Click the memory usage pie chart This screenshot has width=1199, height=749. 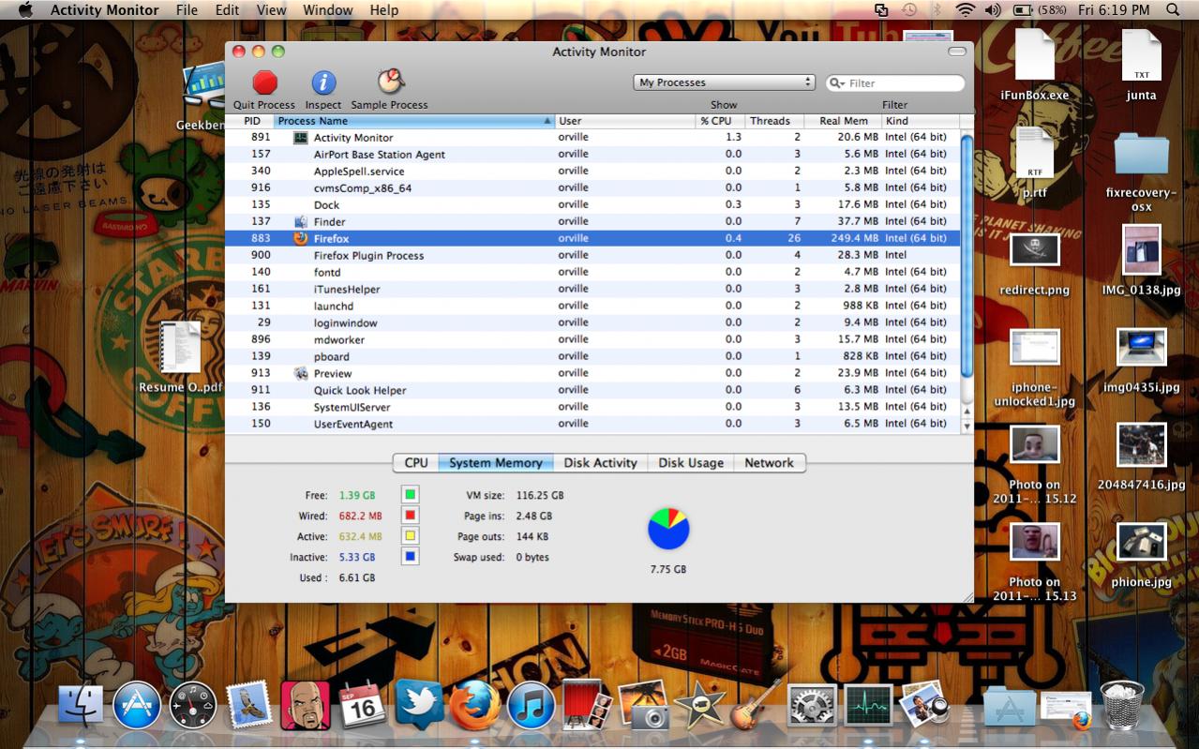pos(668,530)
